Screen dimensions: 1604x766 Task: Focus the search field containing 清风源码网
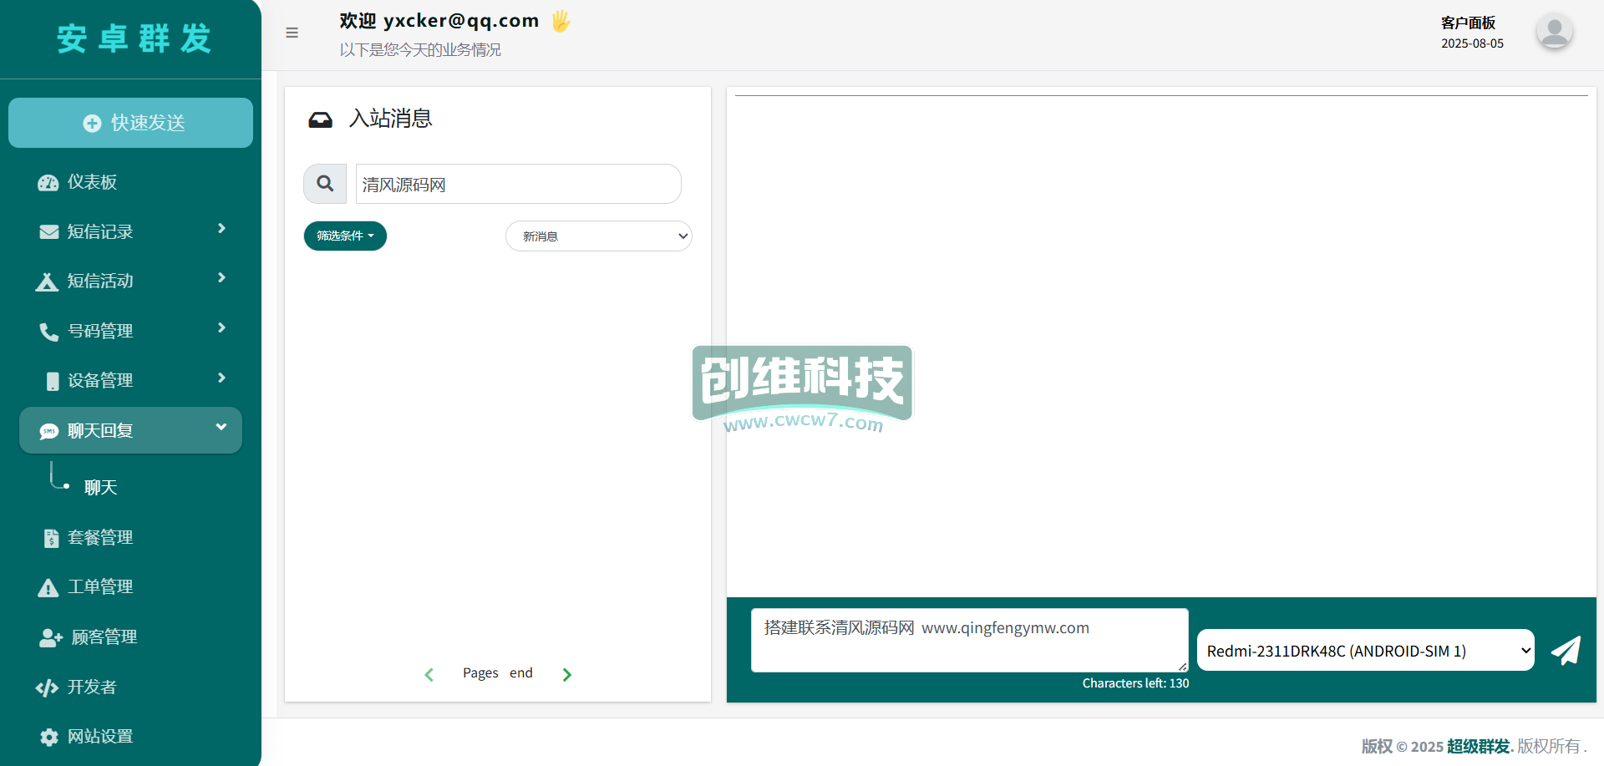click(x=518, y=184)
